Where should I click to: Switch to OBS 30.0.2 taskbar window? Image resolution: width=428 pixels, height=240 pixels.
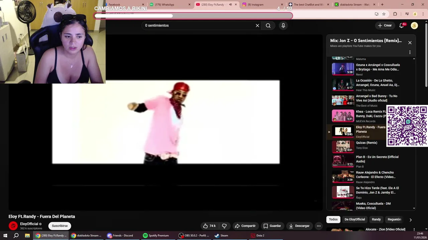(194, 235)
